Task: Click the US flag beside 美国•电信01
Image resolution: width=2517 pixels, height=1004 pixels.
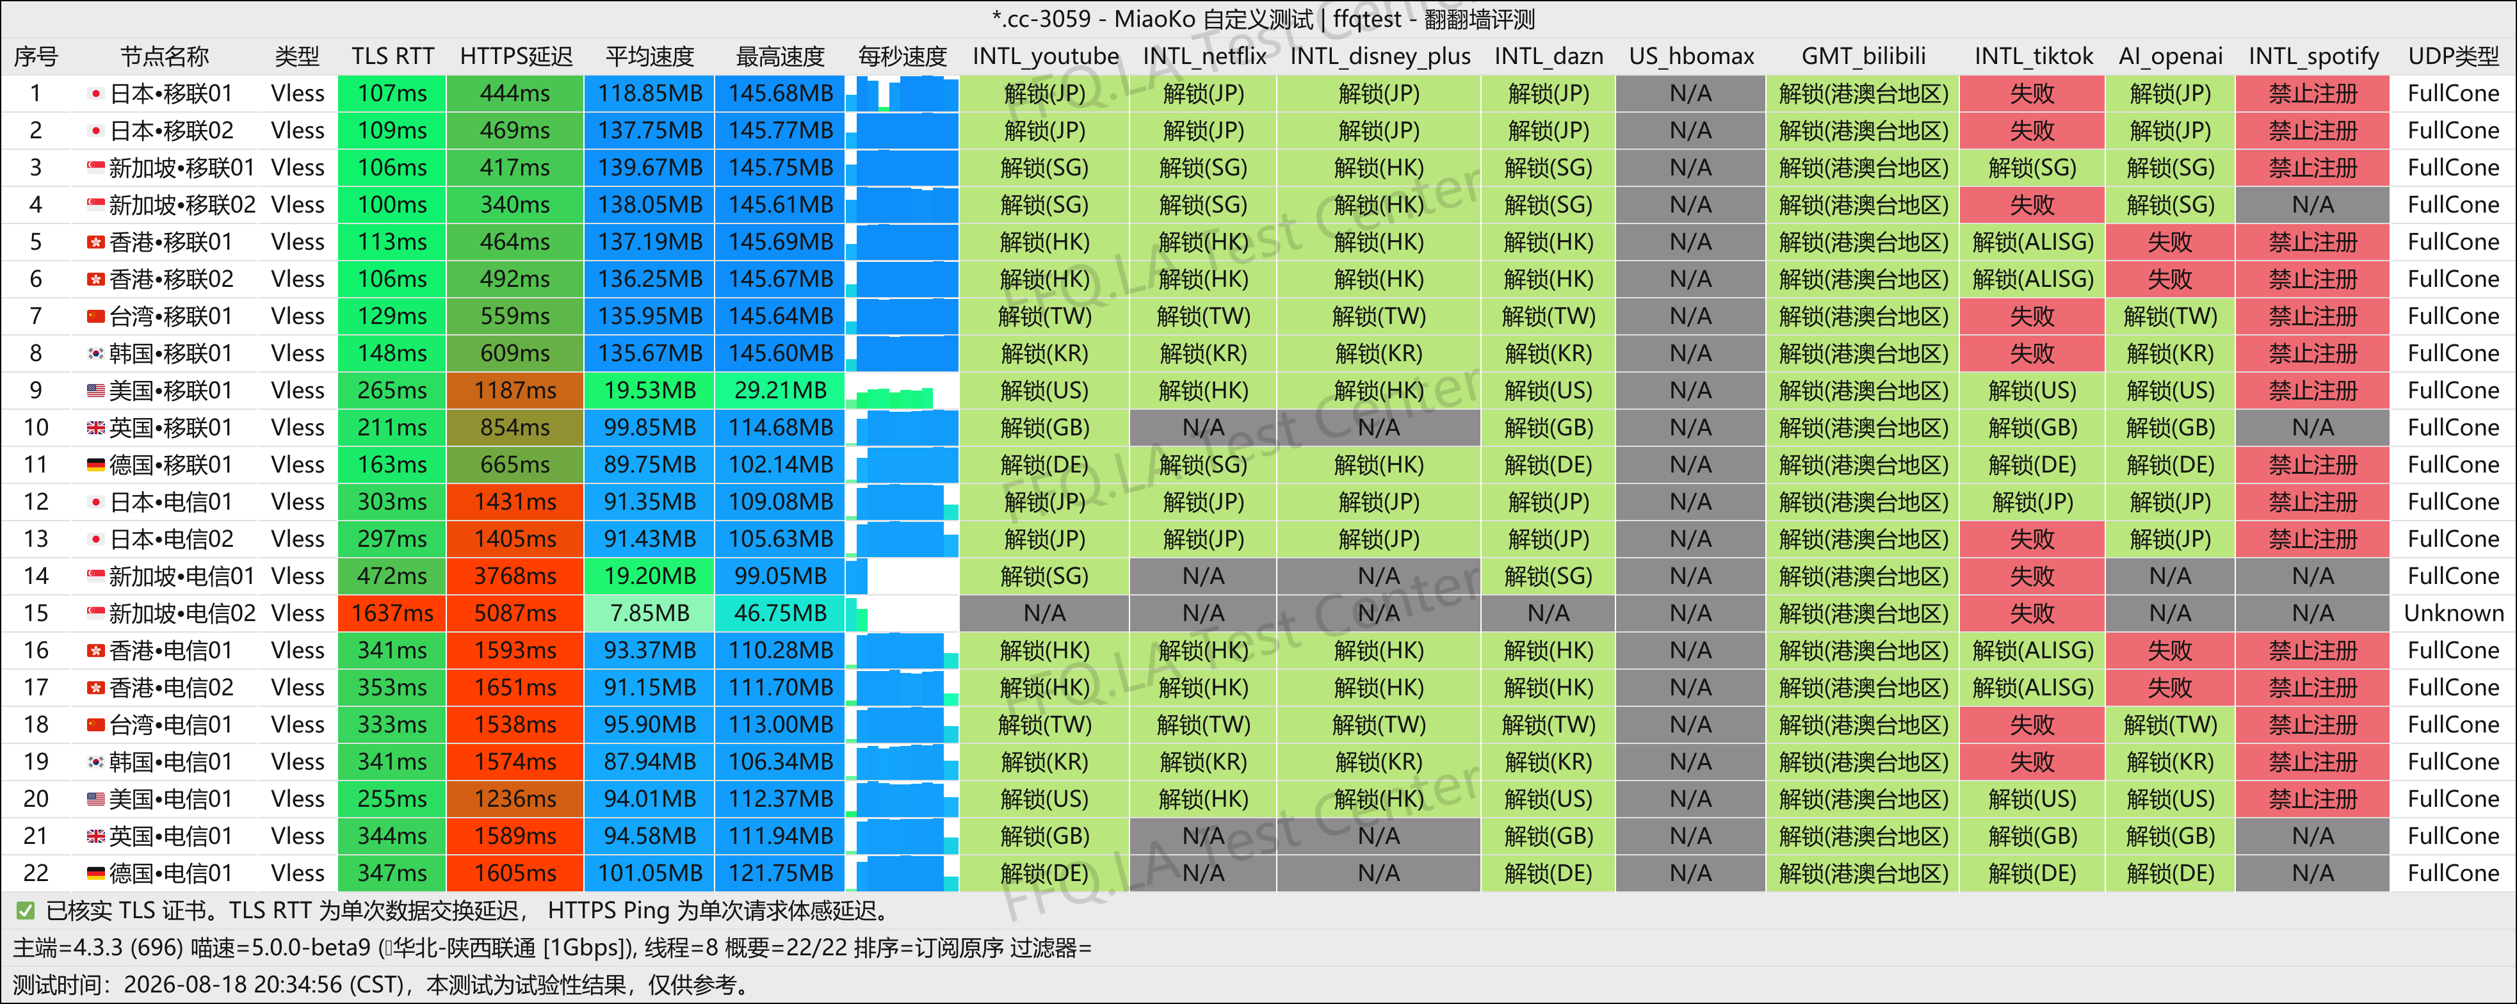Action: (x=96, y=799)
